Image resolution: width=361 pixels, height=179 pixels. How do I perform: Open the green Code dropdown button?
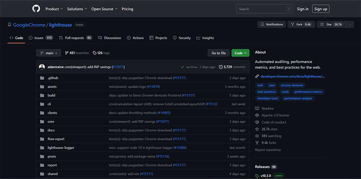coord(240,53)
